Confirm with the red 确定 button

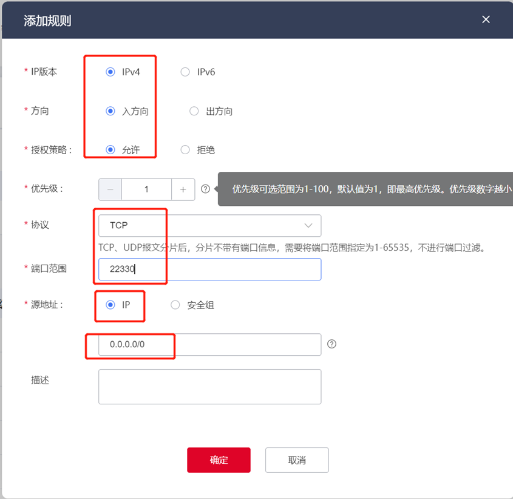point(219,460)
